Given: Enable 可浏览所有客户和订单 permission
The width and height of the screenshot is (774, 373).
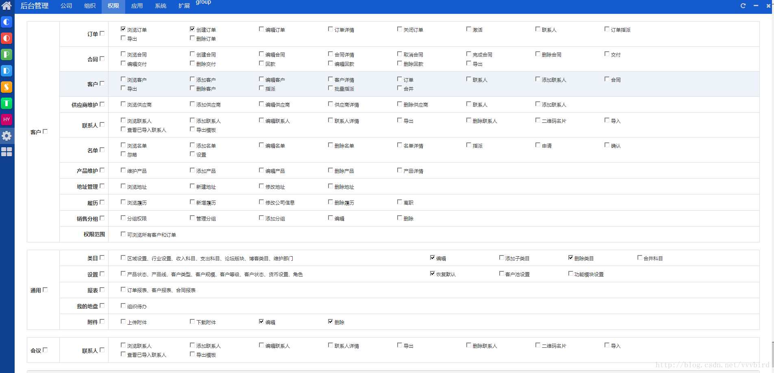Looking at the screenshot, I should pyautogui.click(x=123, y=234).
